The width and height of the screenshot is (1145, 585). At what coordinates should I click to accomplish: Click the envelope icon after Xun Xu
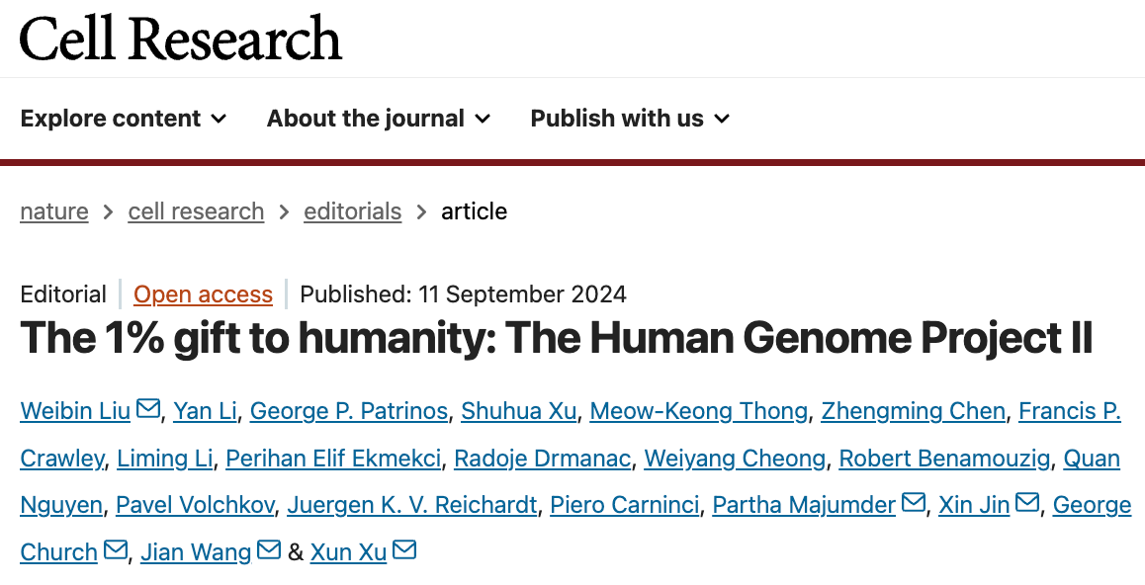[404, 550]
